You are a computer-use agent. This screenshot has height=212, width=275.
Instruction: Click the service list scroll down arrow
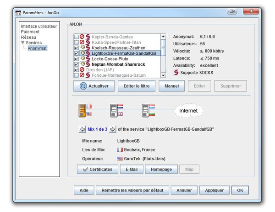coord(163,75)
